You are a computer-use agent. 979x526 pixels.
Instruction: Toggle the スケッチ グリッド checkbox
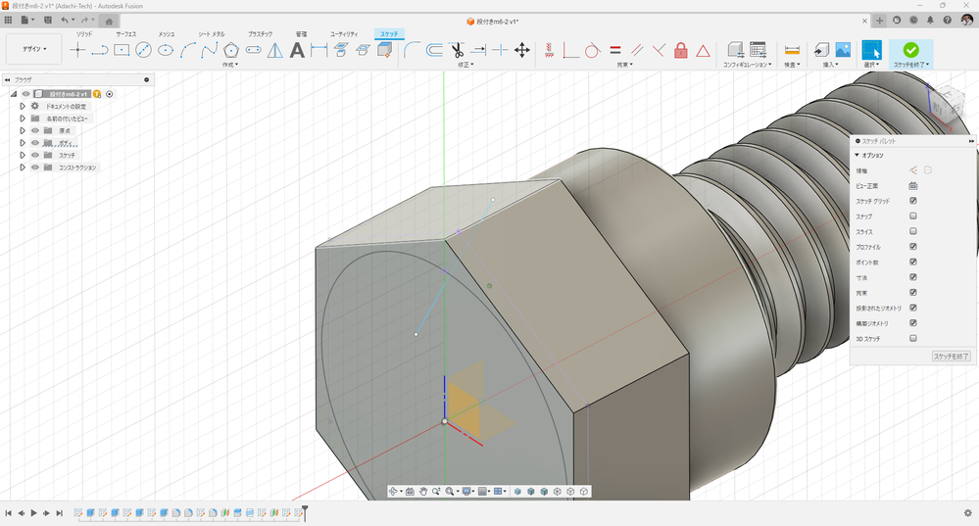[912, 201]
